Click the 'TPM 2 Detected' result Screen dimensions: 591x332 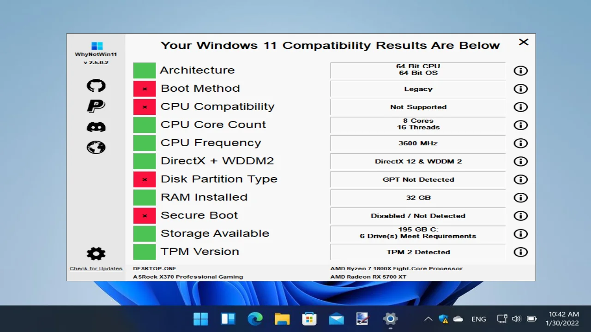click(418, 252)
